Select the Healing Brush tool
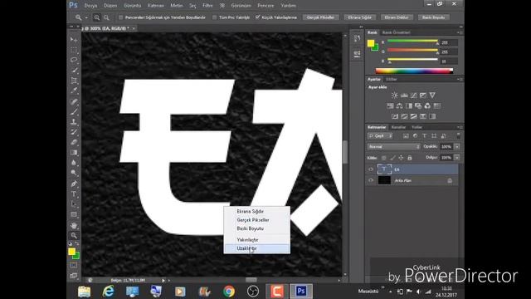531x299 pixels. click(74, 101)
